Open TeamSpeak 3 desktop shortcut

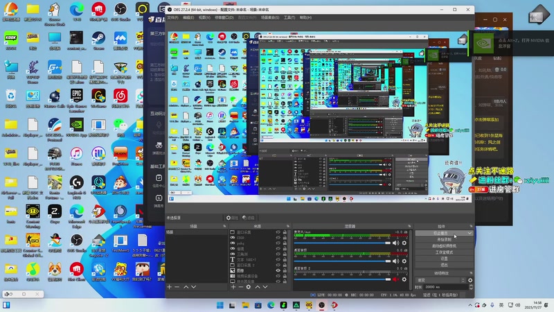point(120,214)
